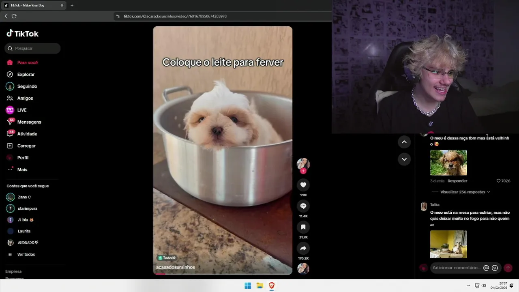Open the brown dog comment image
Screen dimensions: 519x292
click(x=448, y=163)
